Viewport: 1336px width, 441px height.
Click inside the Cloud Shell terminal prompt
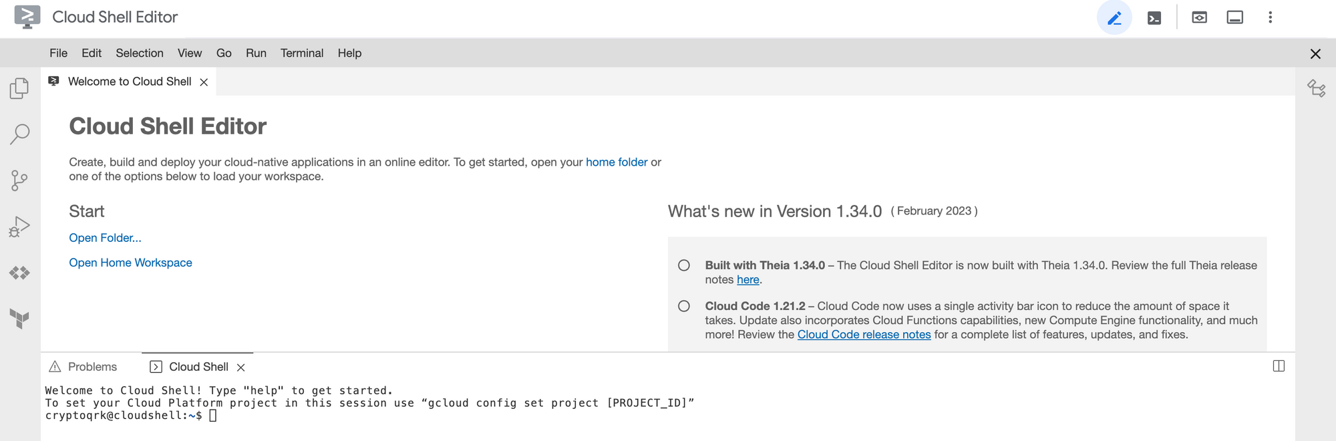214,415
